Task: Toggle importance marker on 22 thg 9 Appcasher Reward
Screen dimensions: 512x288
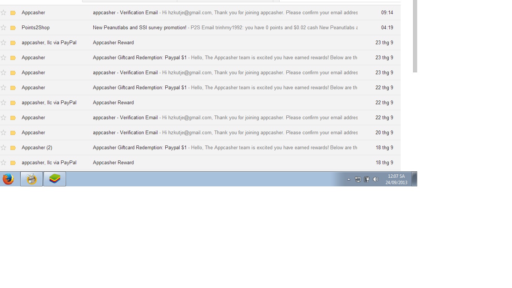Action: 13,103
